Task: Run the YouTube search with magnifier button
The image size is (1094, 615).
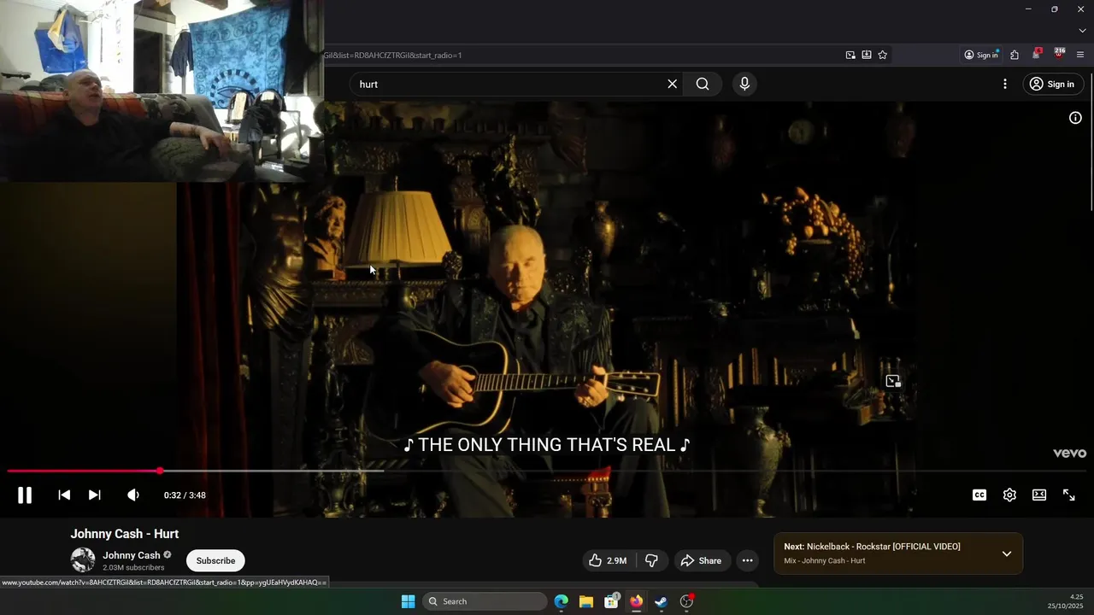Action: (703, 84)
